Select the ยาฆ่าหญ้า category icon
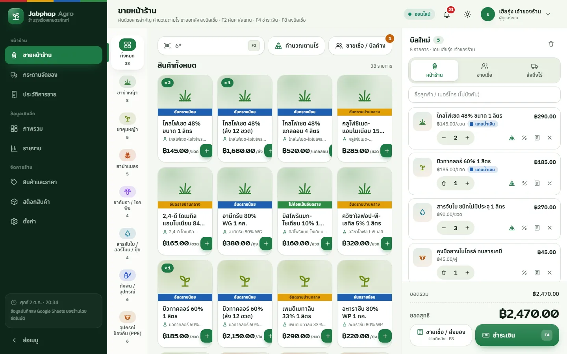The height and width of the screenshot is (354, 567). 127,82
